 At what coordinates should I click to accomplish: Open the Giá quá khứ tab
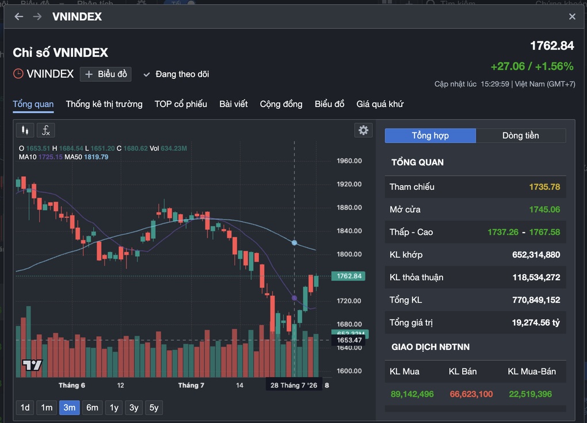click(x=380, y=104)
